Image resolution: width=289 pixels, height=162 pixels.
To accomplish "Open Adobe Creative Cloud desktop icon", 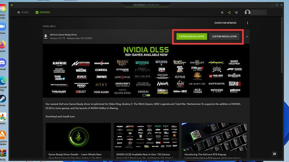I will click(3, 8).
